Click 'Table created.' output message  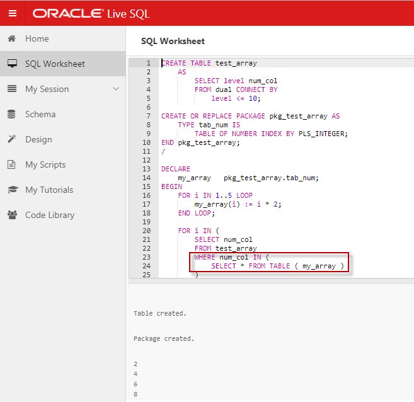pos(160,313)
